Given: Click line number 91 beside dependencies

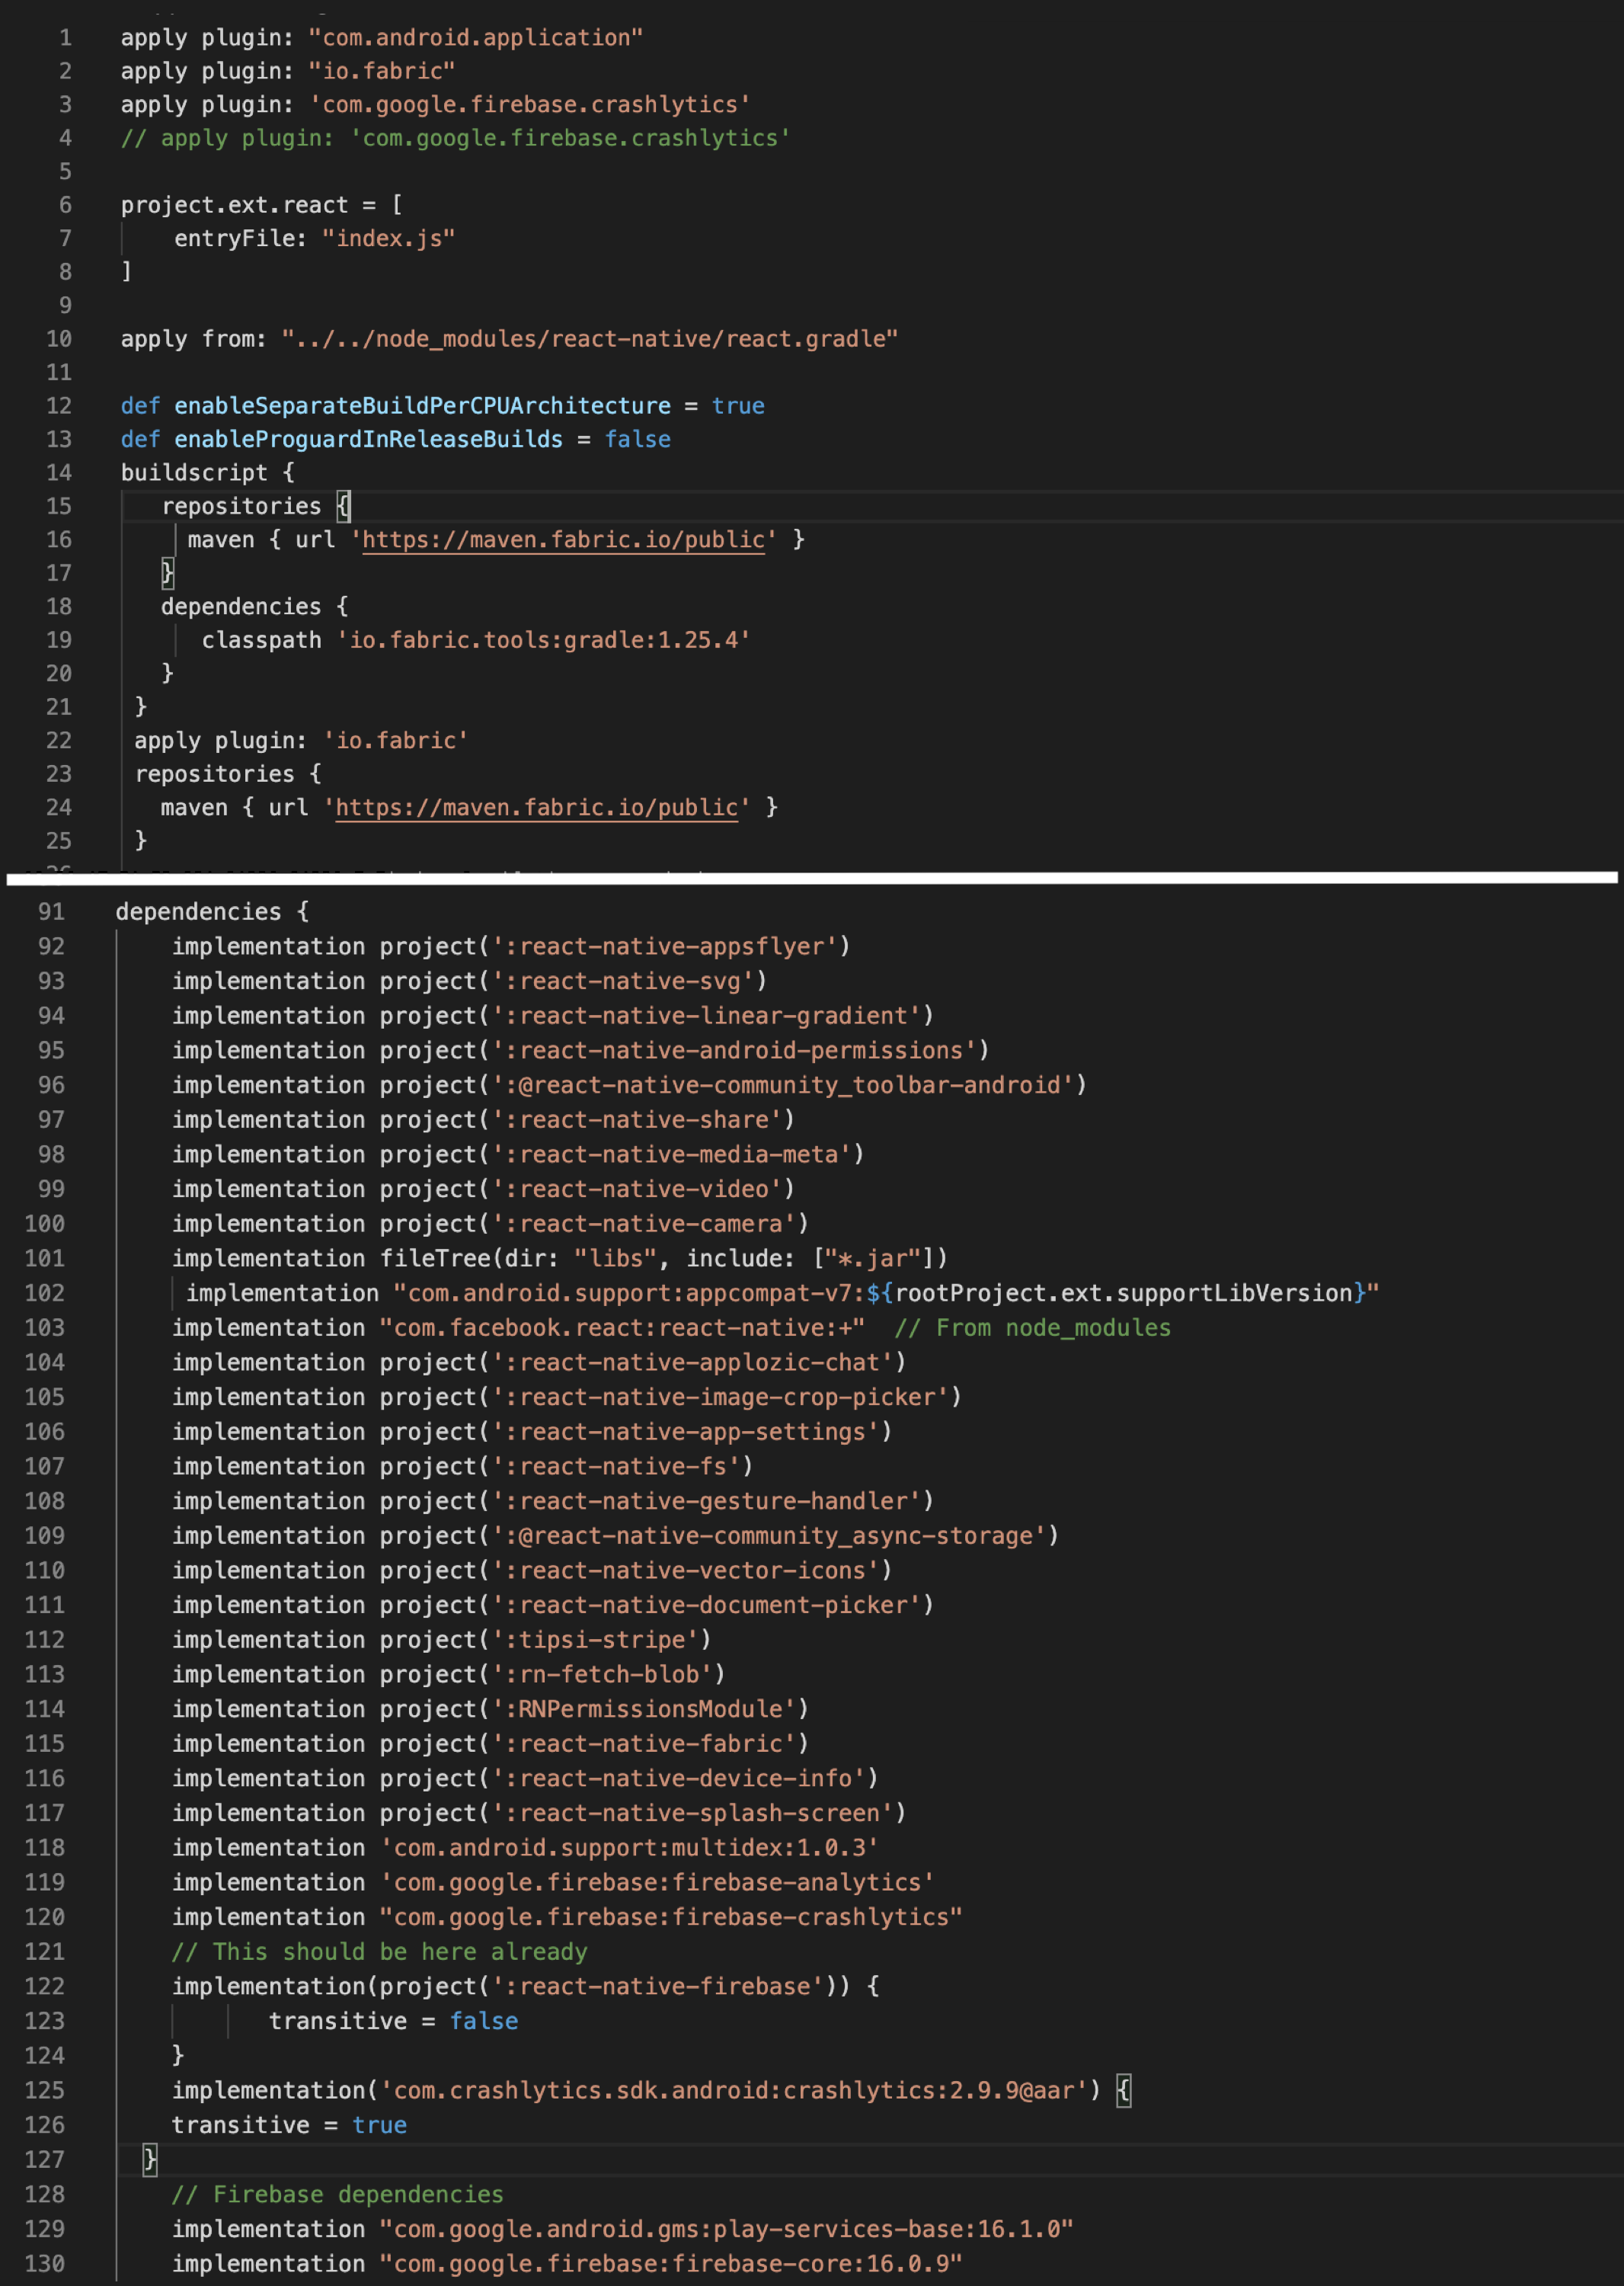Looking at the screenshot, I should 51,911.
